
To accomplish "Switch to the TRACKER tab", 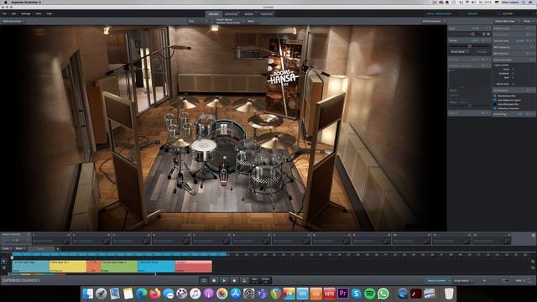I will click(267, 14).
